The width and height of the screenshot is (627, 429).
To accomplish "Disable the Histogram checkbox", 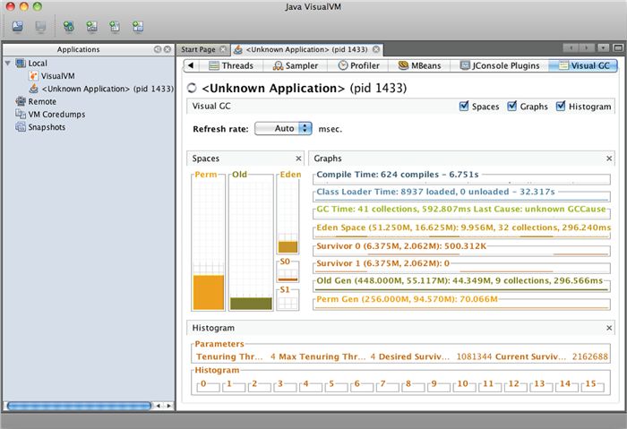I will point(561,107).
